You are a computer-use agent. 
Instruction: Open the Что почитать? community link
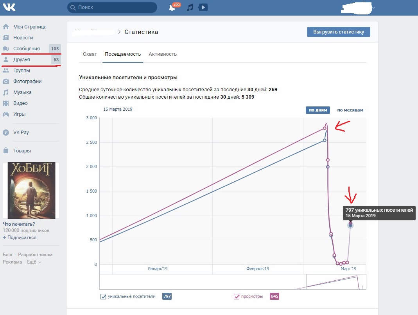pos(19,224)
